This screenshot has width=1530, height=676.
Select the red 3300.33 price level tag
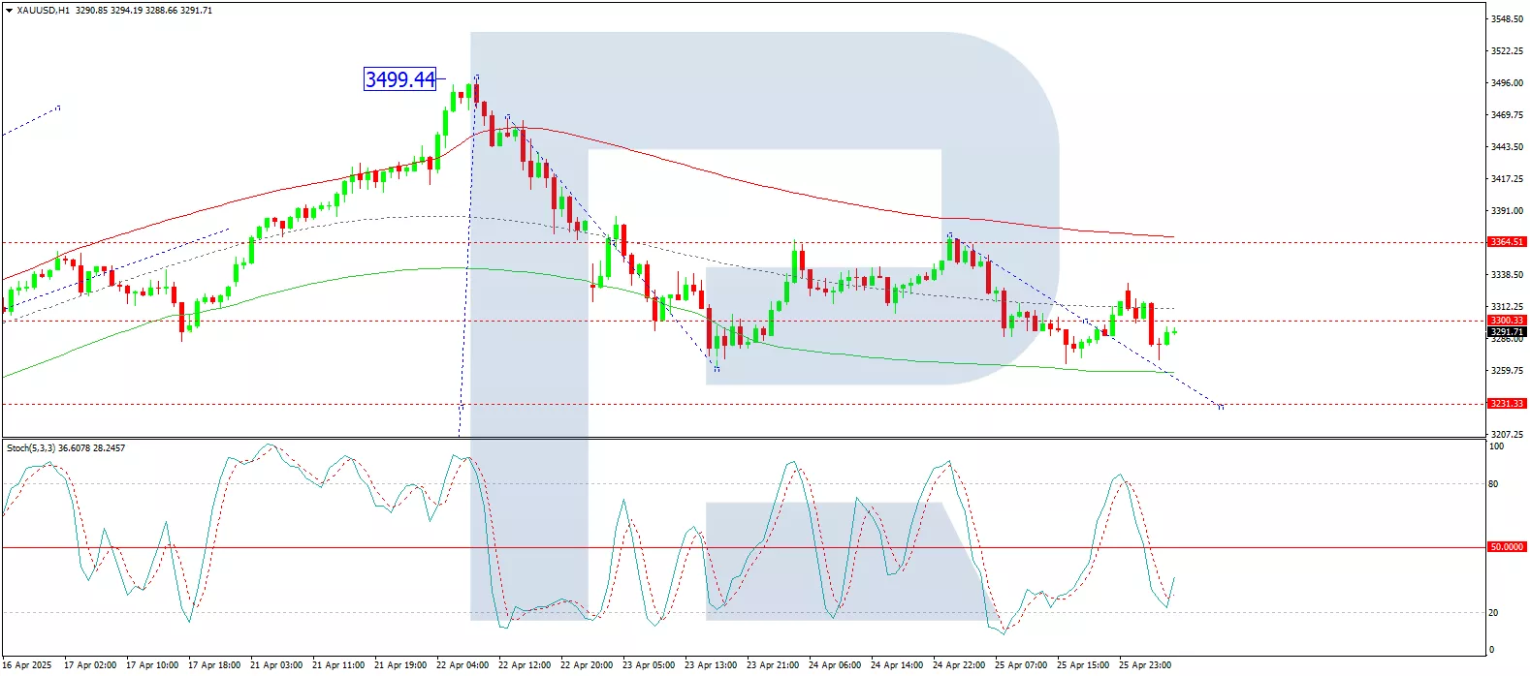point(1506,321)
